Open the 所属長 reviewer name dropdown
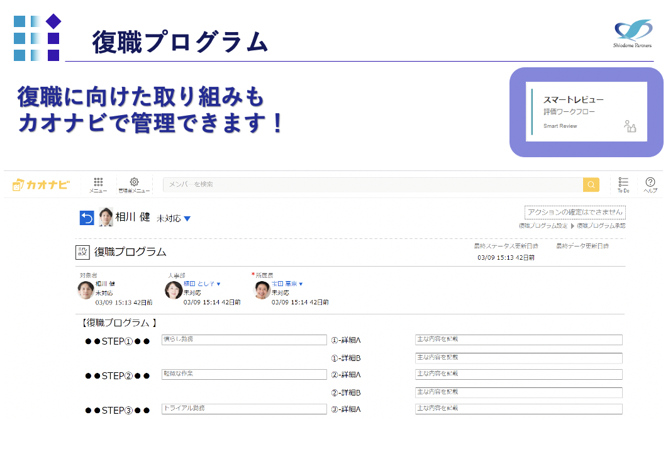The width and height of the screenshot is (668, 449). coord(287,284)
